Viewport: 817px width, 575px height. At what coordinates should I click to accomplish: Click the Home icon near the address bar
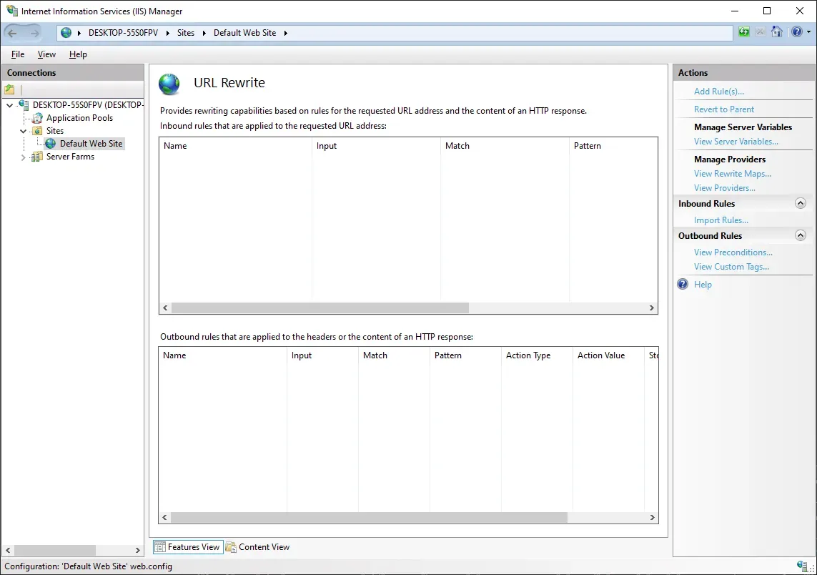(777, 31)
